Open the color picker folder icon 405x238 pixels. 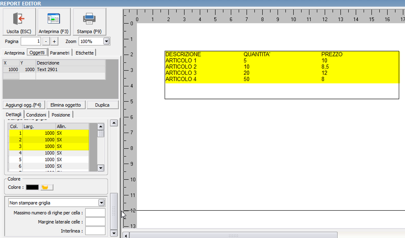[x=47, y=187]
